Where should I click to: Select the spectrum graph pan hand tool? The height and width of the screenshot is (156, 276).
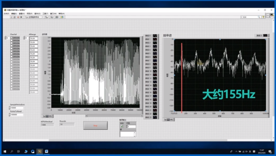tap(171, 120)
